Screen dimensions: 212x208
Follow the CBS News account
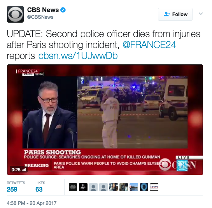(175, 14)
